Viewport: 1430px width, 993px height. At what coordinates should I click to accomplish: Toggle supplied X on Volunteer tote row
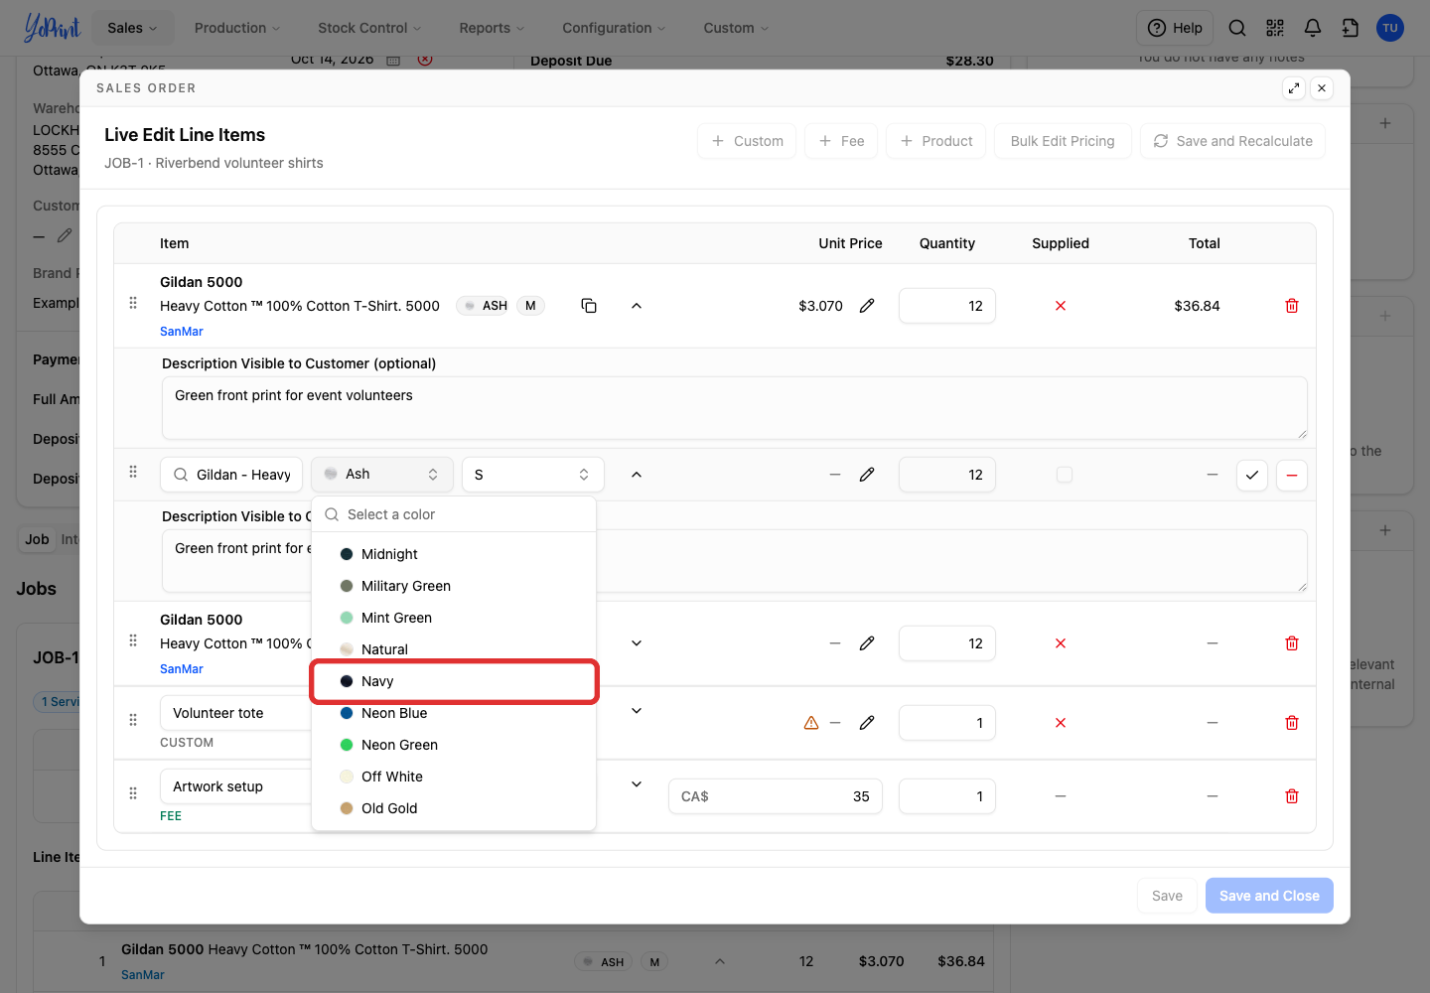(x=1061, y=723)
